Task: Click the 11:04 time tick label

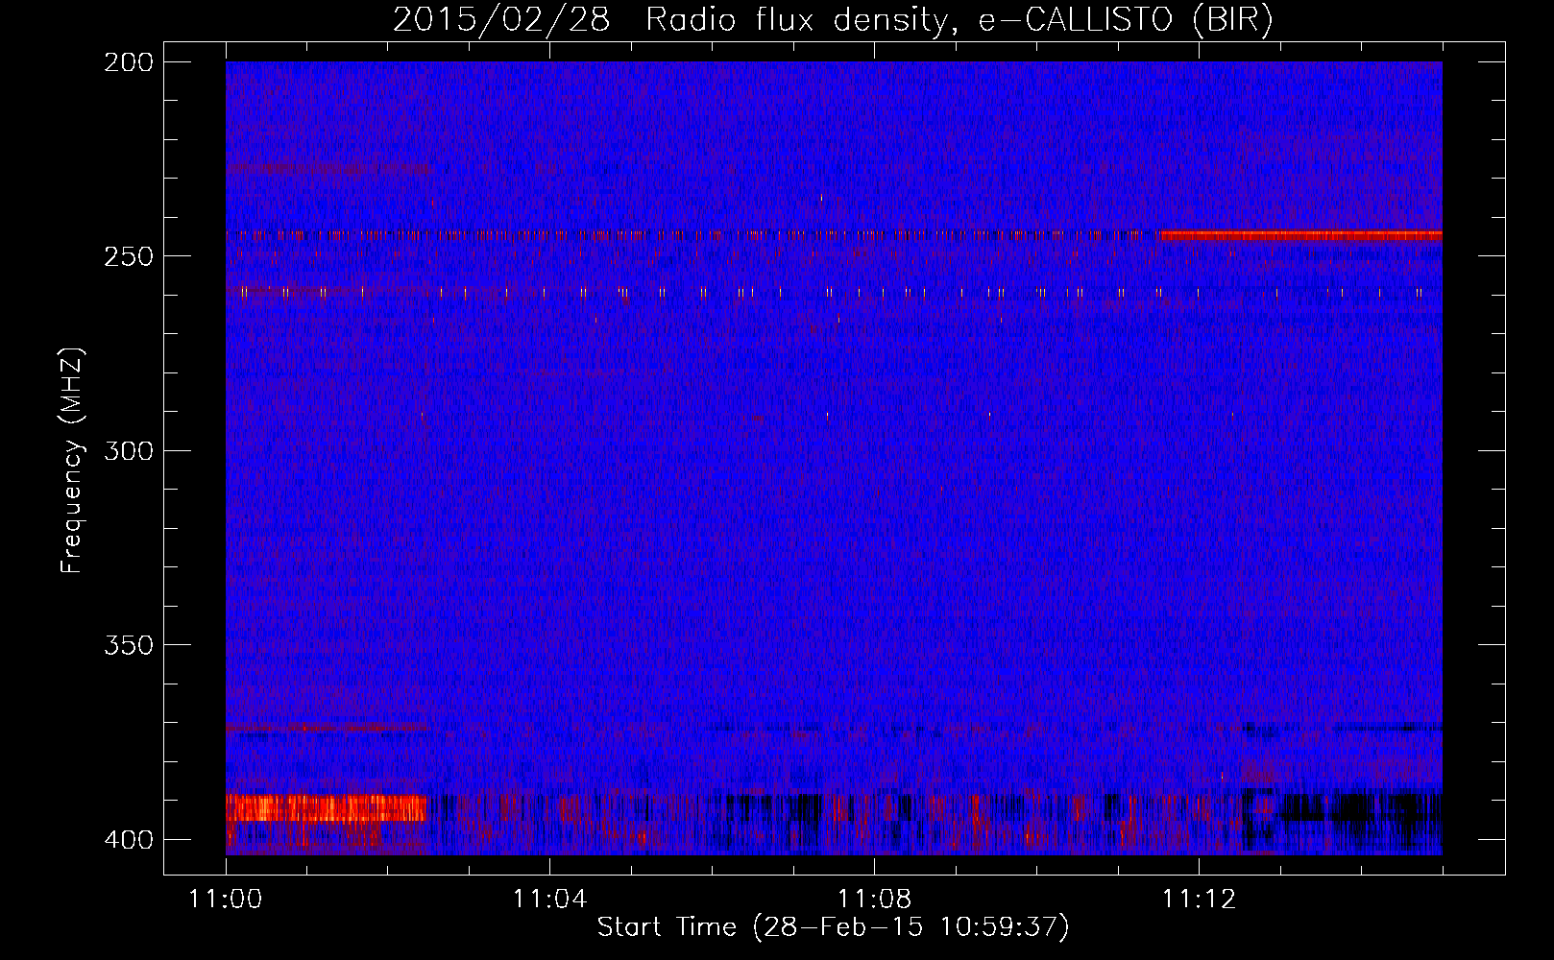Action: tap(549, 900)
